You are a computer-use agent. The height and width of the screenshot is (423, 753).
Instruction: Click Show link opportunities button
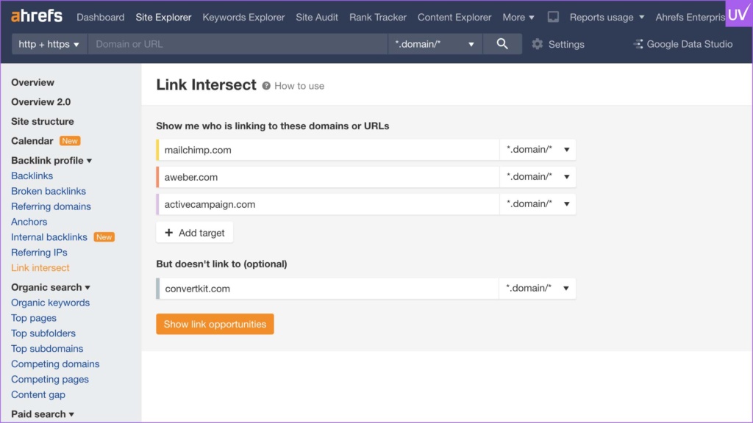click(215, 324)
